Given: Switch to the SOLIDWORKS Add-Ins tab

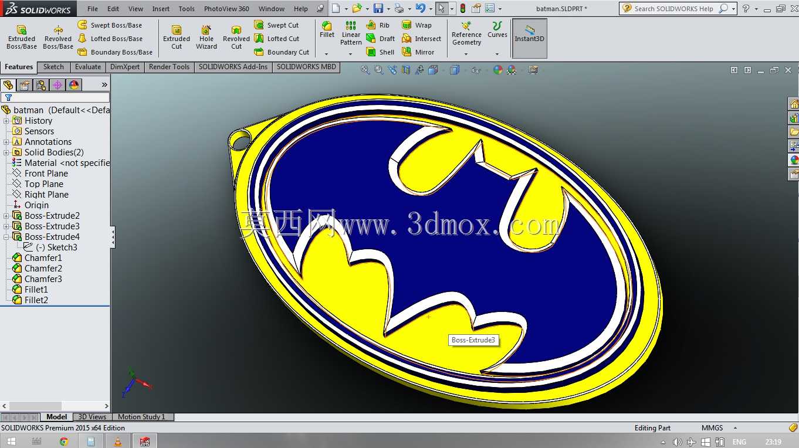Looking at the screenshot, I should click(x=233, y=67).
